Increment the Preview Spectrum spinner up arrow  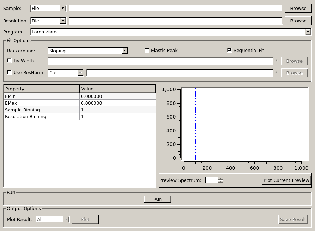pos(221,179)
